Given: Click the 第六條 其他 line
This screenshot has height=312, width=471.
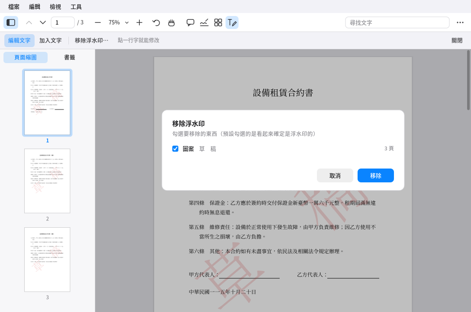Looking at the screenshot, I should [266, 252].
